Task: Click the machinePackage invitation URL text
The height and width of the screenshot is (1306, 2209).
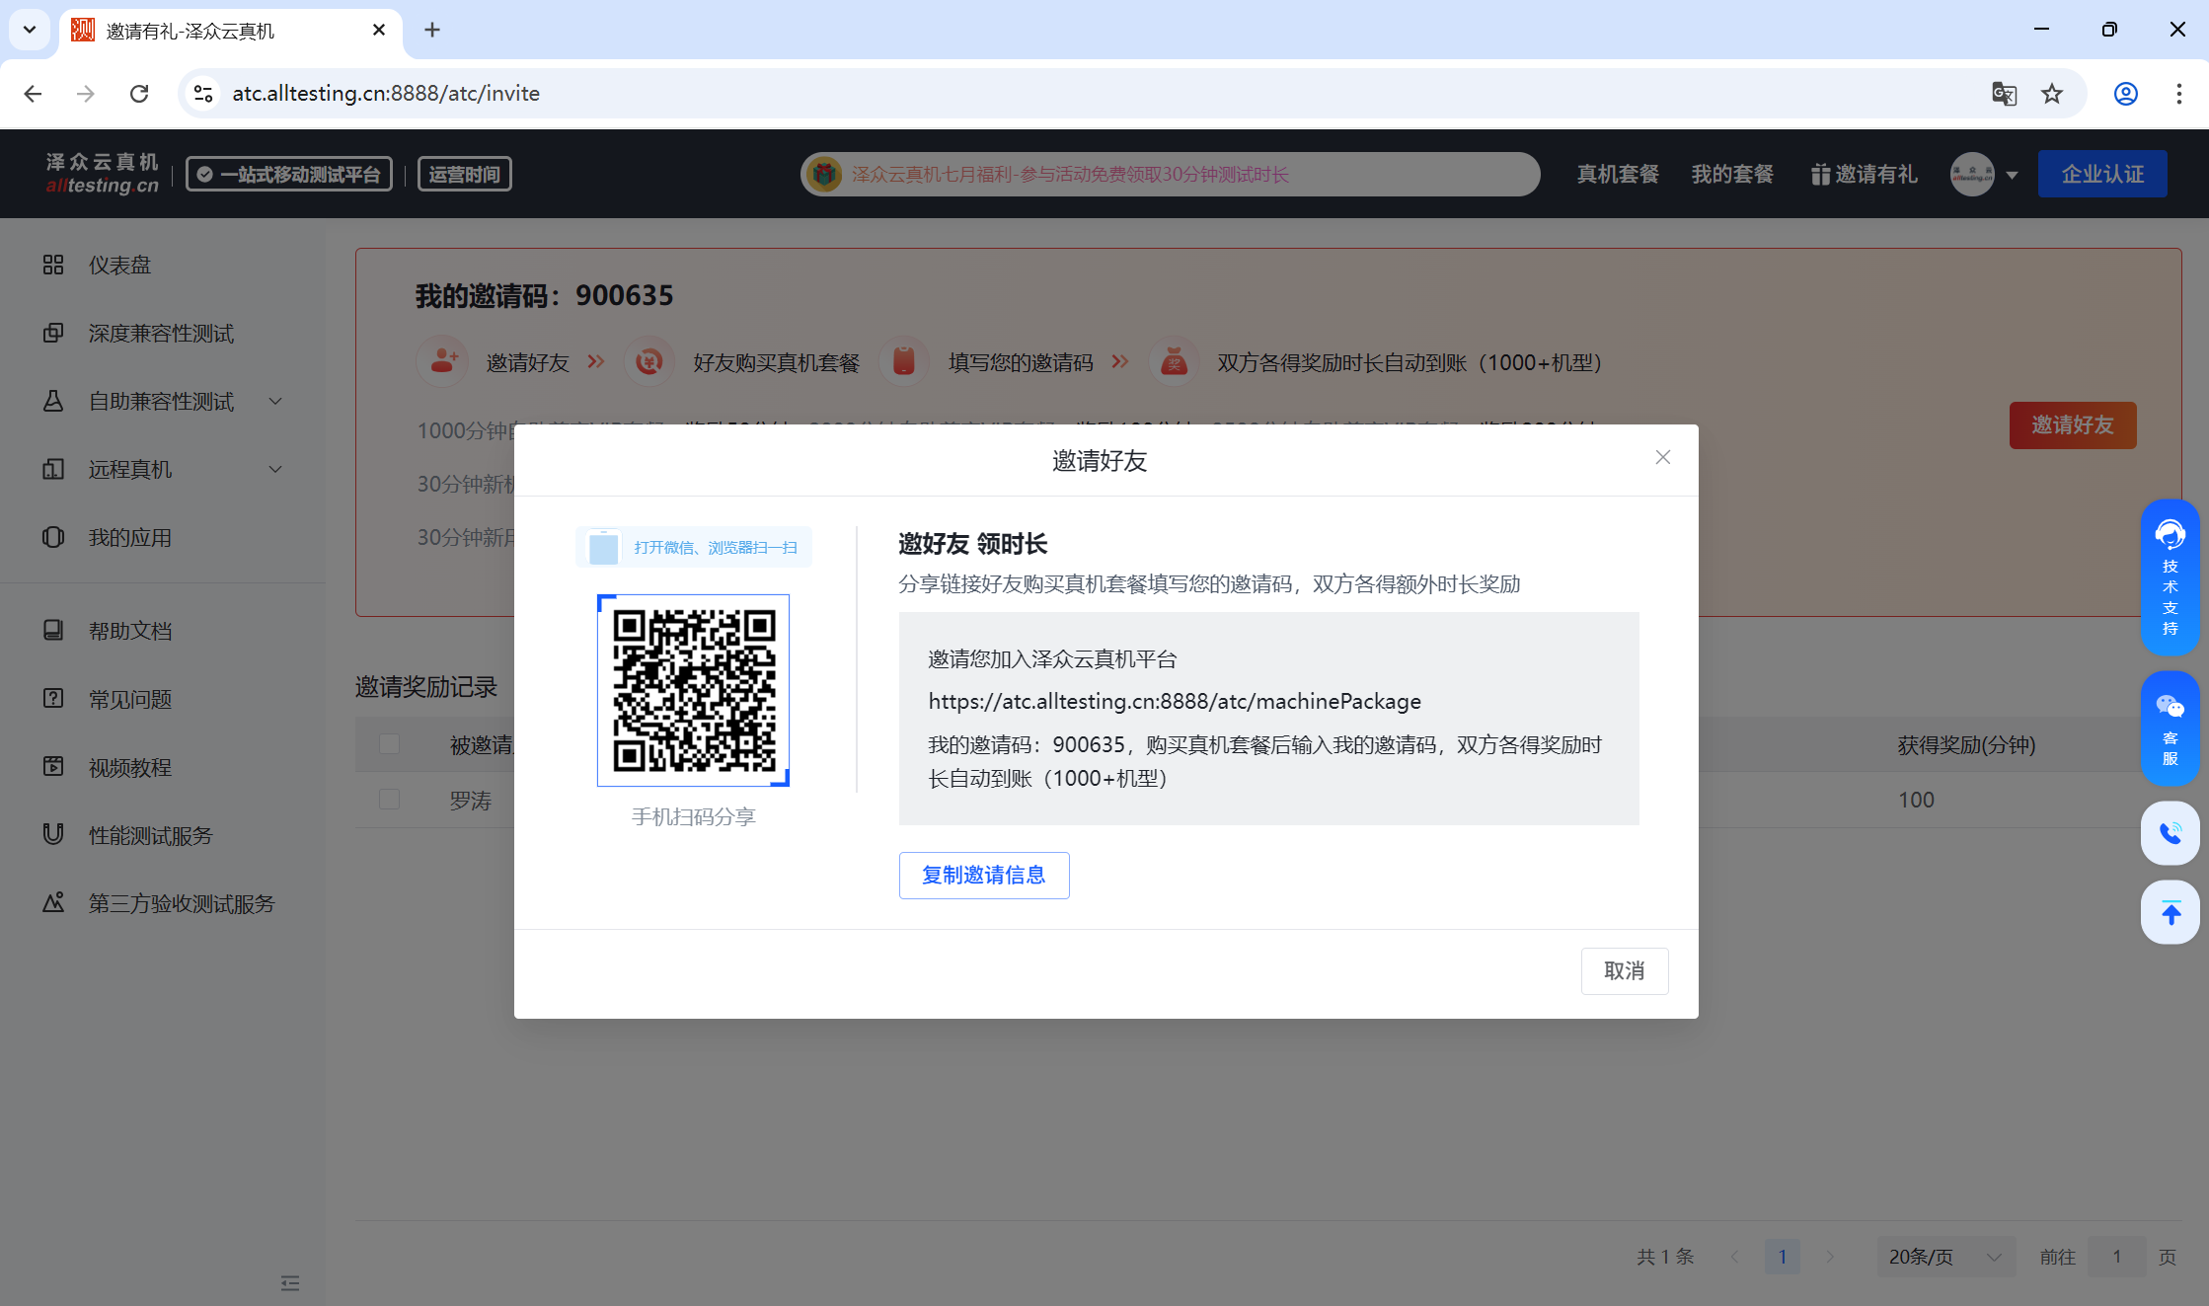Action: coord(1175,702)
